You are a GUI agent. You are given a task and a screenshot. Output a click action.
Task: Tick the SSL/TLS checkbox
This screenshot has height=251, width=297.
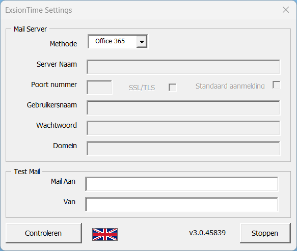click(x=172, y=88)
